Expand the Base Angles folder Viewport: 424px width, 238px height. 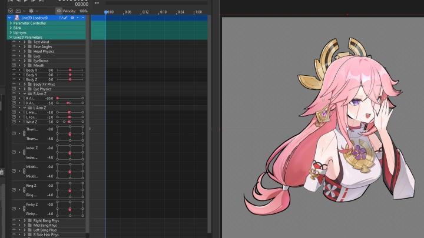pos(25,46)
